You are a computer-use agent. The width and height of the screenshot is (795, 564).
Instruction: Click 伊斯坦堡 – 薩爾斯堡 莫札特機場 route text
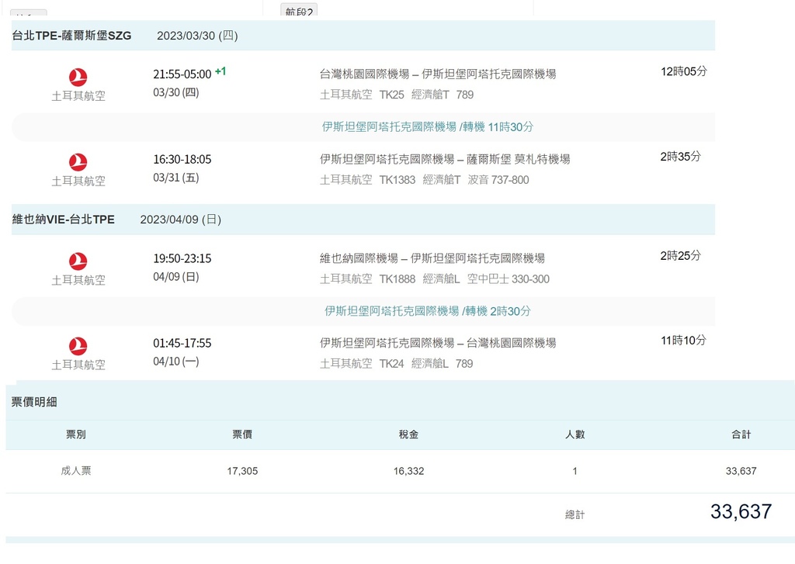(x=445, y=159)
